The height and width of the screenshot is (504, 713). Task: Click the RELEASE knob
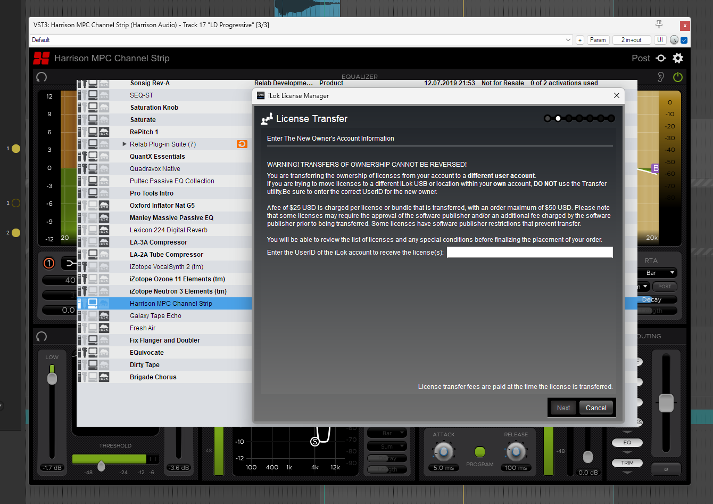[516, 452]
